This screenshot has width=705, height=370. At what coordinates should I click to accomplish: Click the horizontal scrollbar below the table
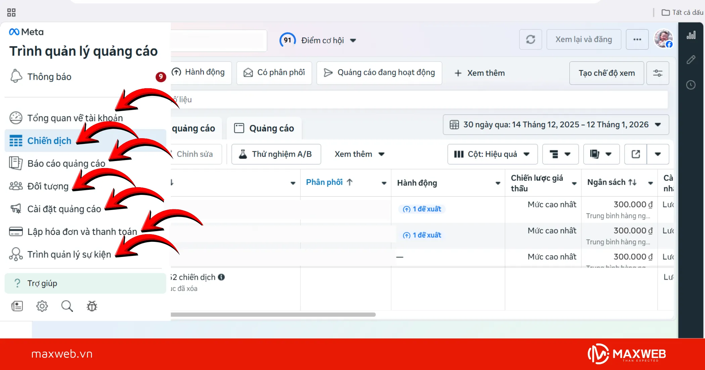pyautogui.click(x=273, y=315)
